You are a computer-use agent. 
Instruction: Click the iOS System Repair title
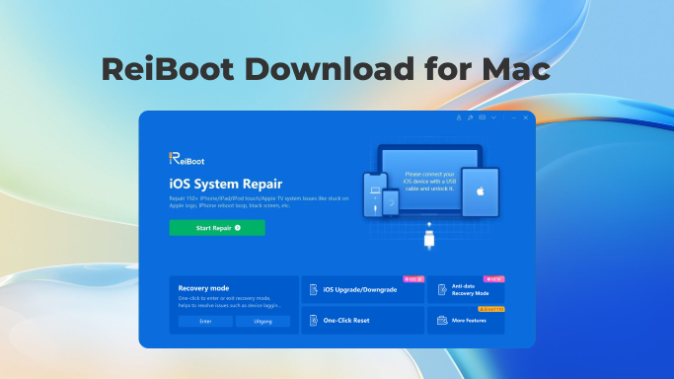[226, 184]
